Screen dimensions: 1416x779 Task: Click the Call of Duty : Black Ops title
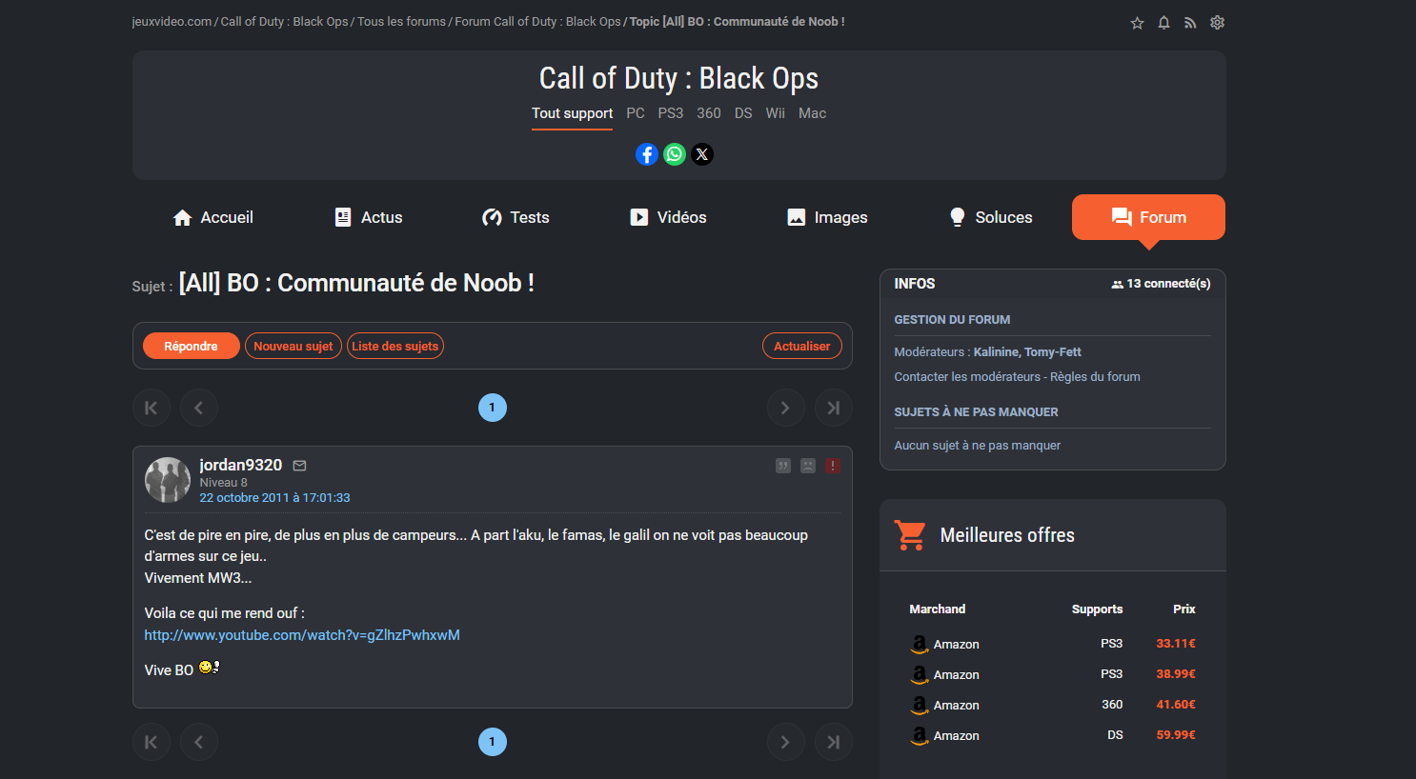pyautogui.click(x=678, y=78)
